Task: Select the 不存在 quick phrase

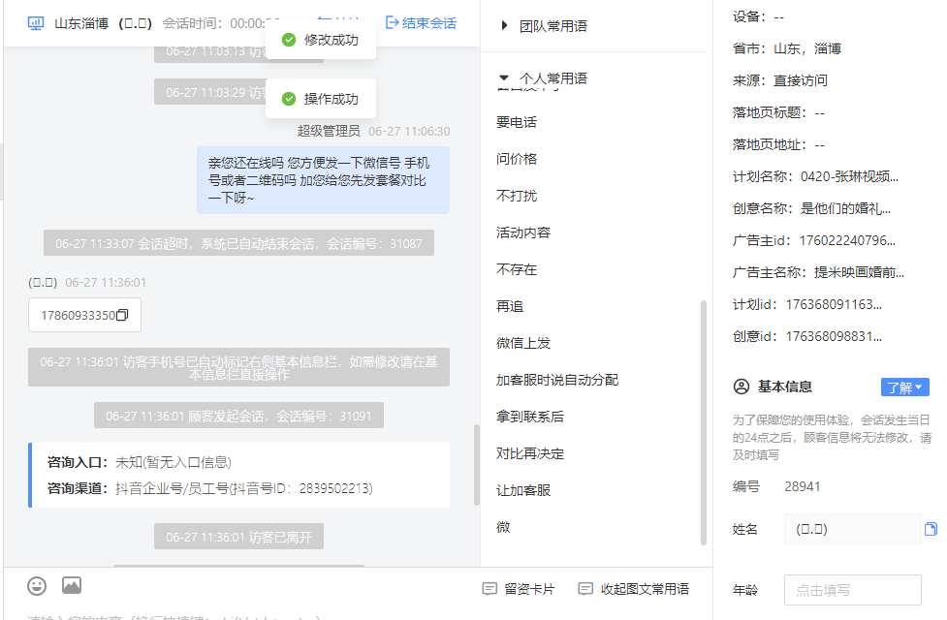Action: pyautogui.click(x=517, y=269)
